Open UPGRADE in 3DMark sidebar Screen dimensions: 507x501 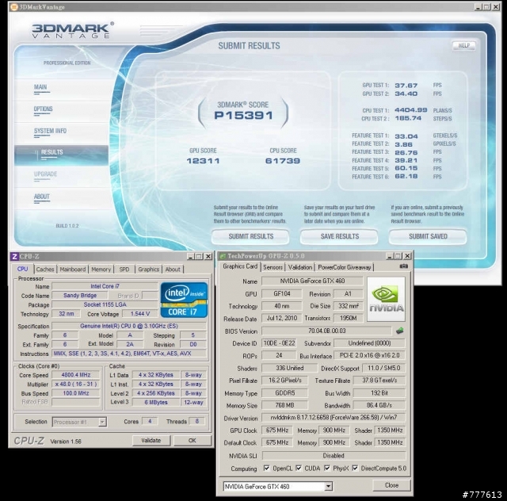(45, 174)
